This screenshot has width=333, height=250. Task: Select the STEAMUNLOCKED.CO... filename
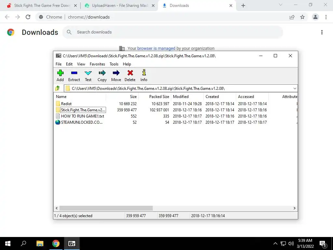tap(82, 122)
